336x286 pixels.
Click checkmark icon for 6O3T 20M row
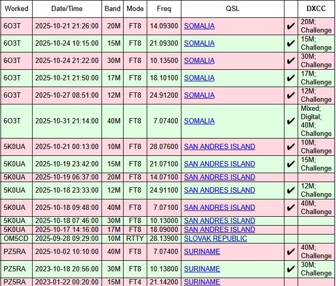tap(291, 26)
